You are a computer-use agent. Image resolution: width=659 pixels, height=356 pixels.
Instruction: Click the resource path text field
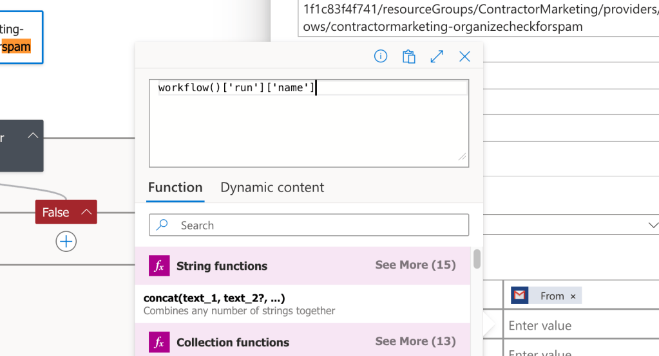(x=478, y=18)
